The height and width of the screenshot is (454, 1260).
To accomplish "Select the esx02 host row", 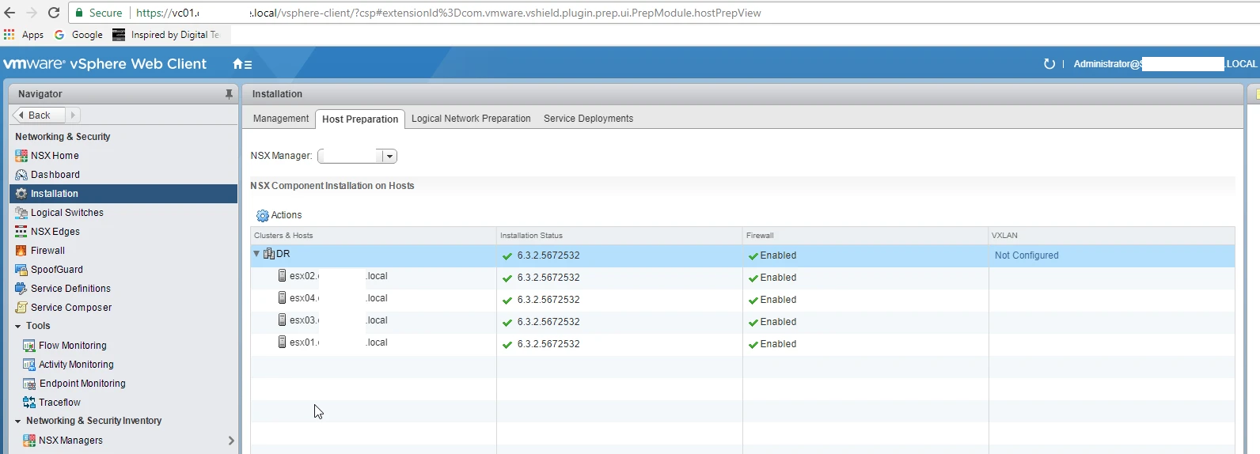I will point(742,277).
